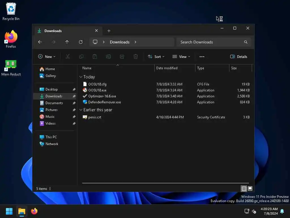This screenshot has height=218, width=290.
Task: Open the Sort dropdown menu
Action: 156,56
